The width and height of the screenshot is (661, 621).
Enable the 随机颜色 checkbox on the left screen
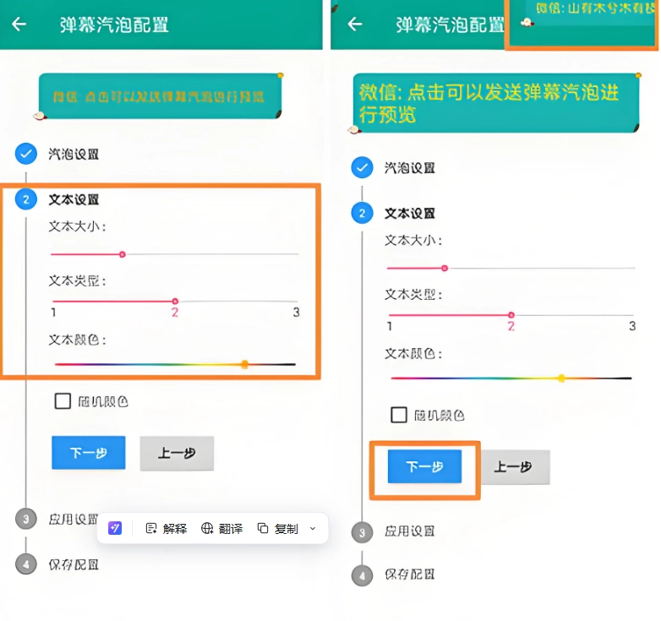pos(63,401)
